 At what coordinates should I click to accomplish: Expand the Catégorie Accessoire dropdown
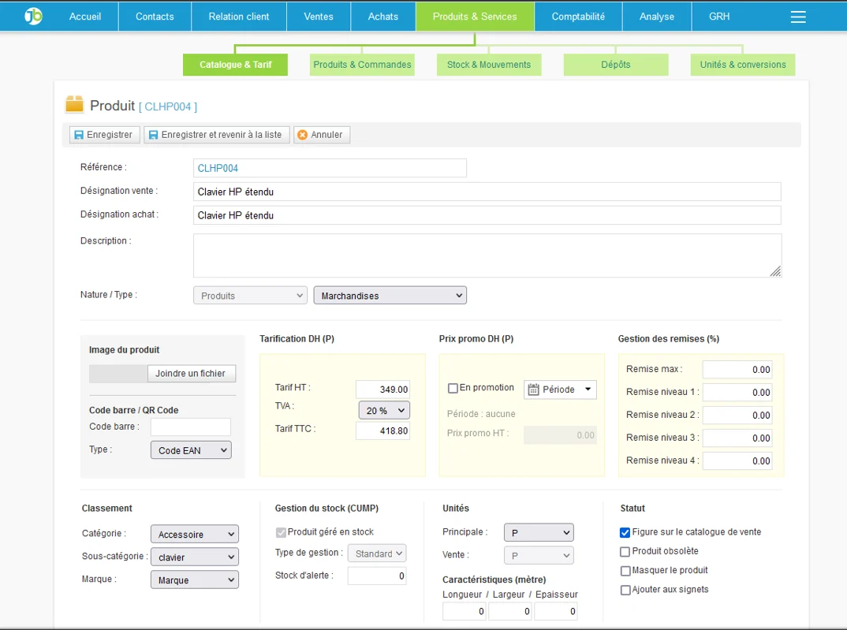coord(194,535)
